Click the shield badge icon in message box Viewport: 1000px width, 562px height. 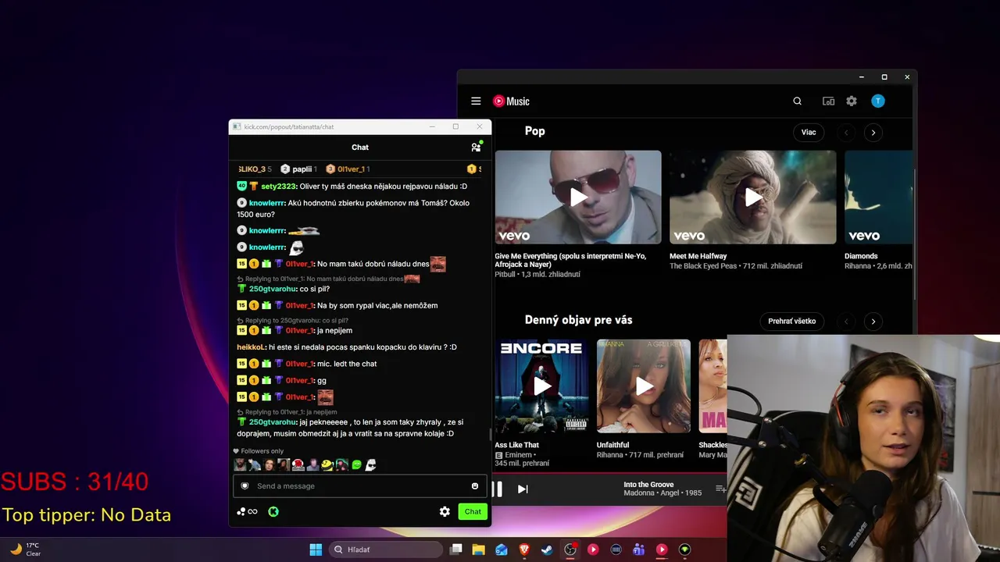pos(245,486)
